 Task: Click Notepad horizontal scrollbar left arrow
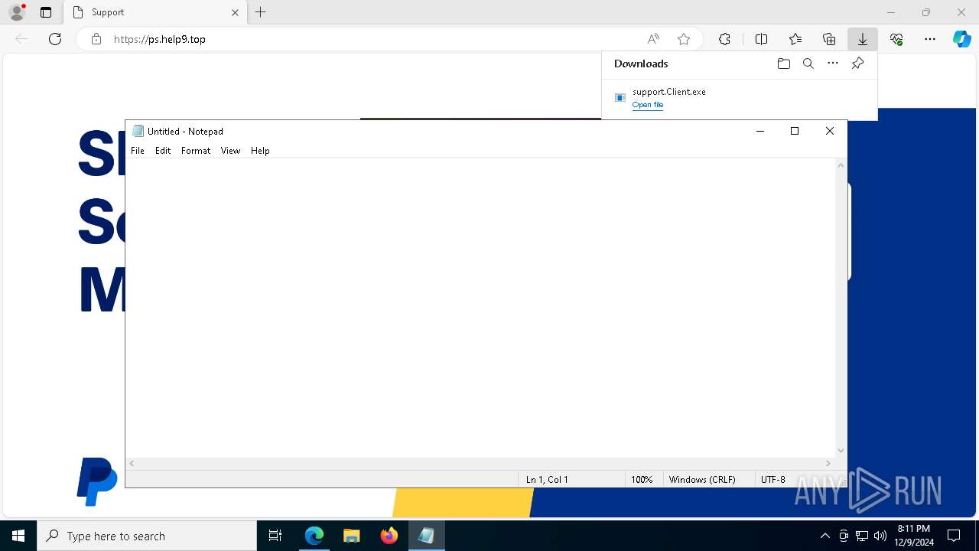pyautogui.click(x=132, y=463)
